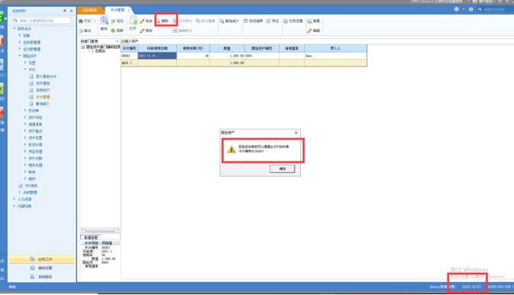Click the Depreciation accrual (折旧计提) tree node
This screenshot has width=514, height=295.
35,144
